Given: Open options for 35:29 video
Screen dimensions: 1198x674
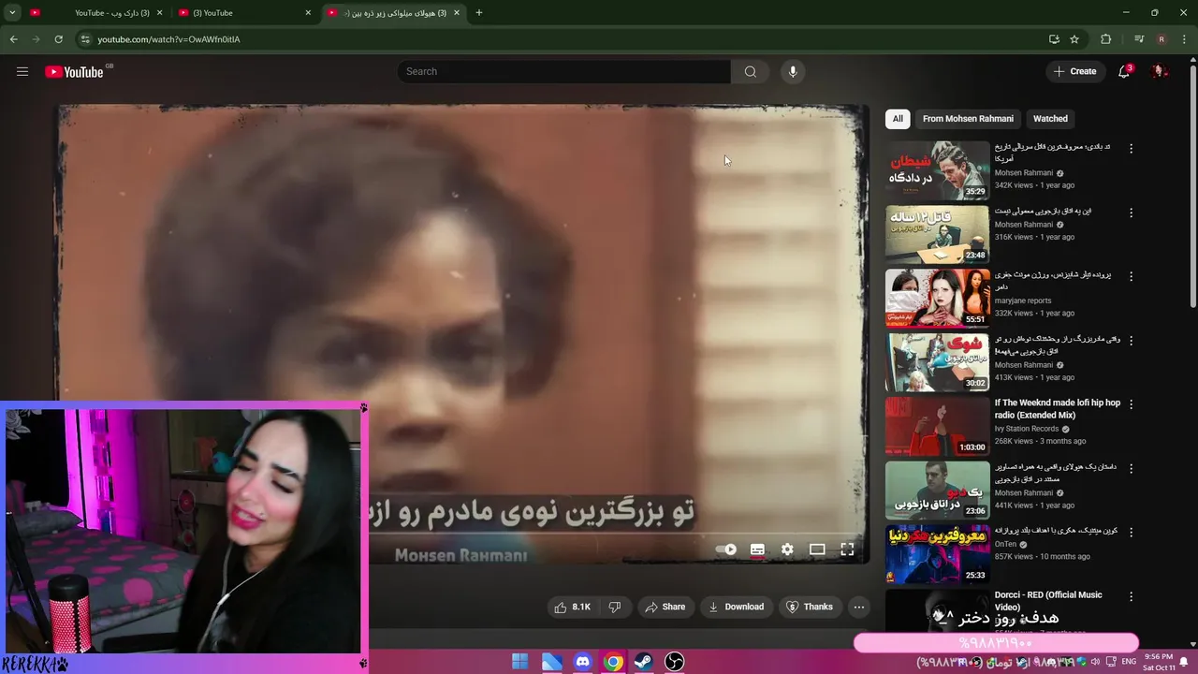Looking at the screenshot, I should point(1131,149).
